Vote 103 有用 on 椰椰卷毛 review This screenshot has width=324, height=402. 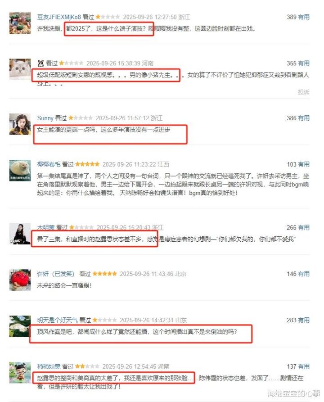point(298,164)
